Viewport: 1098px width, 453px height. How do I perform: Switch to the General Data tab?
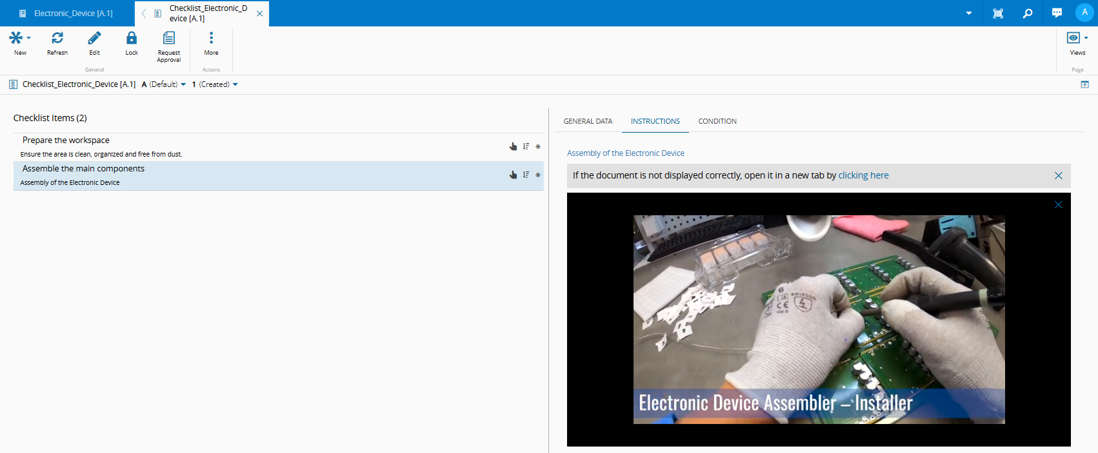point(588,121)
